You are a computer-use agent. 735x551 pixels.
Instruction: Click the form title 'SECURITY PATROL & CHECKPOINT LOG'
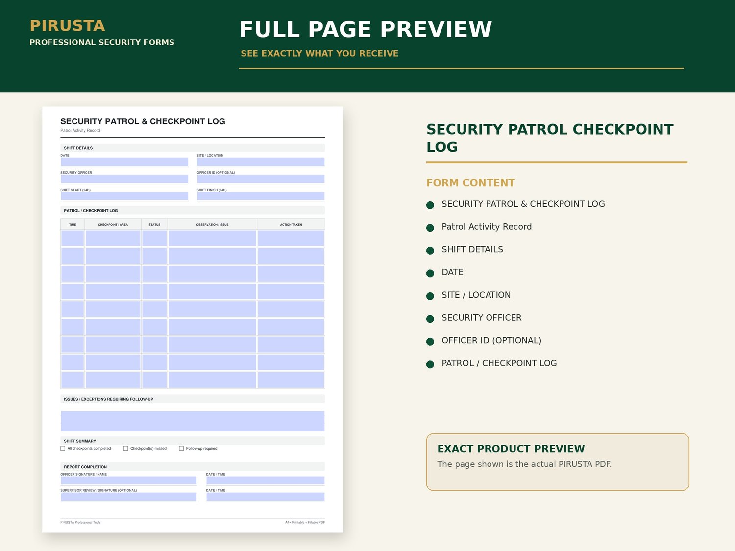pyautogui.click(x=143, y=121)
